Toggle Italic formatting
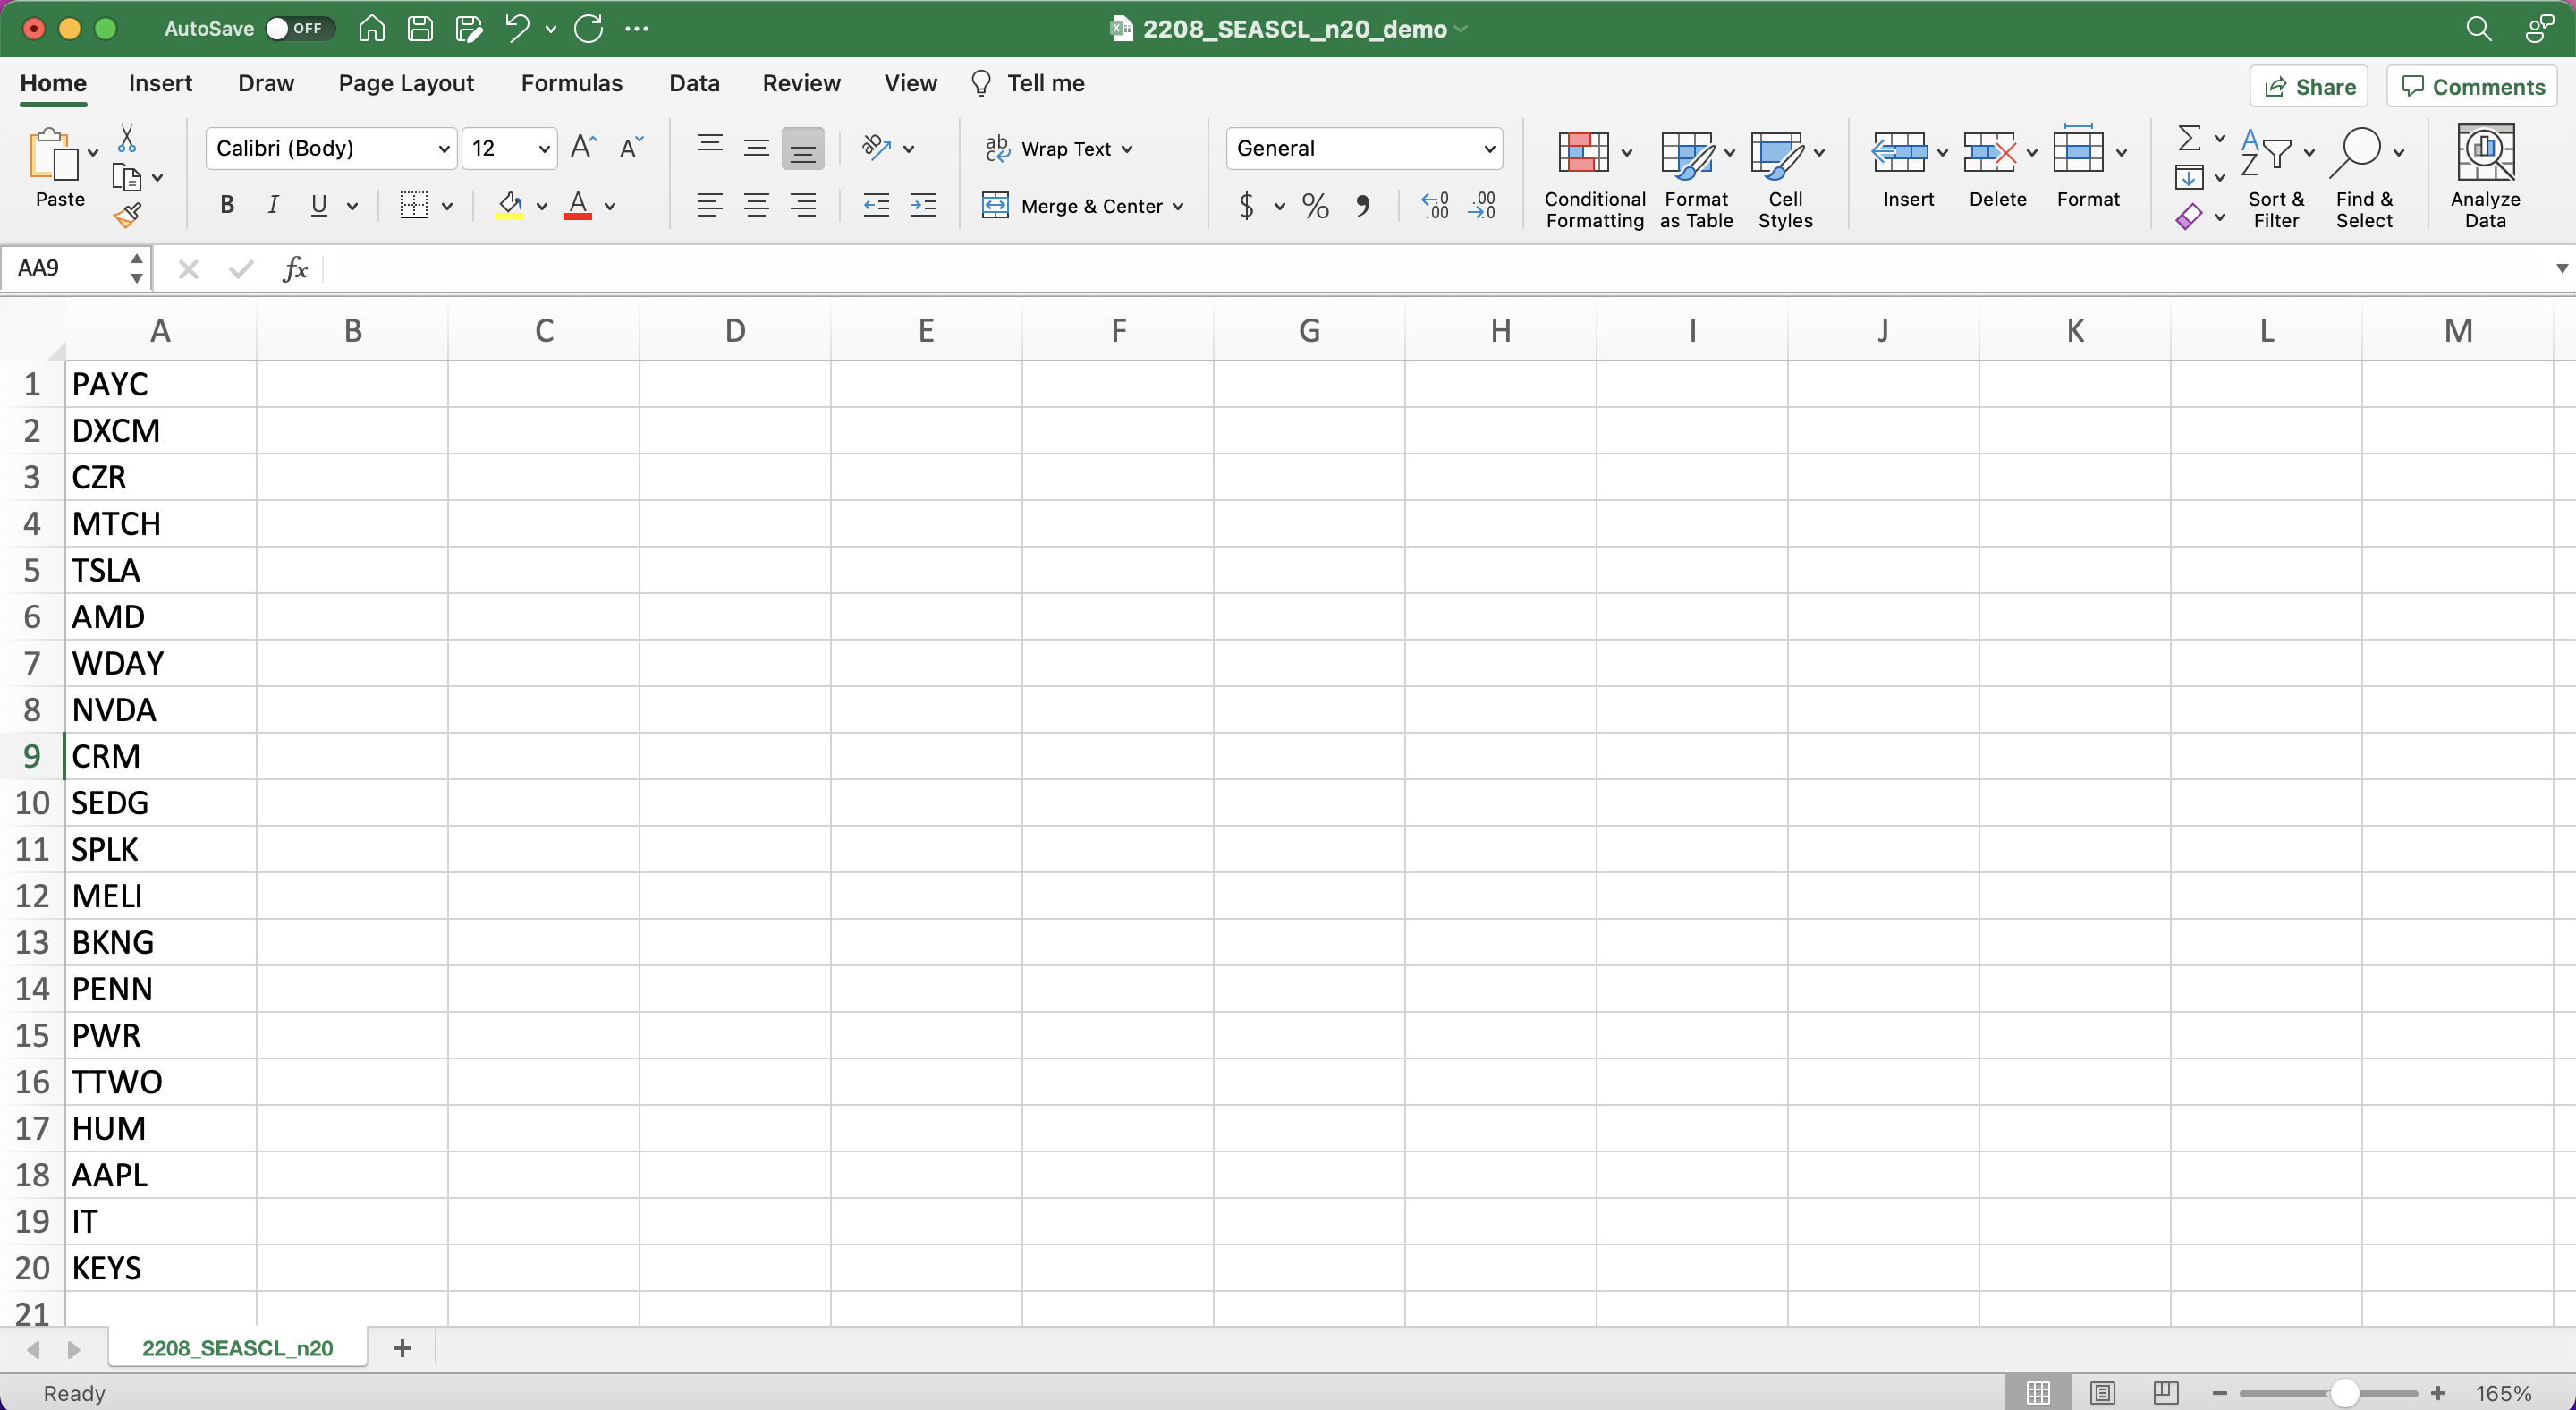 coord(272,206)
